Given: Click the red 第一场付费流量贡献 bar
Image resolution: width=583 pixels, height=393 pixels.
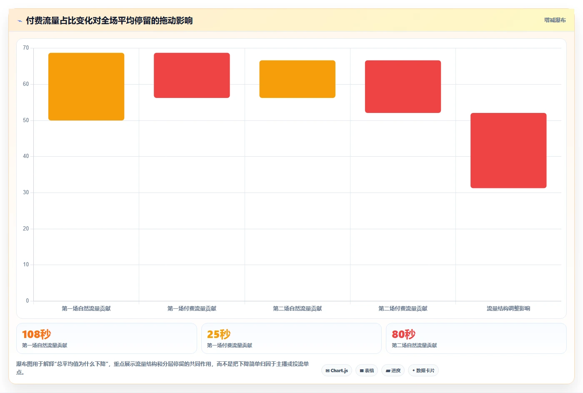Looking at the screenshot, I should pyautogui.click(x=192, y=75).
